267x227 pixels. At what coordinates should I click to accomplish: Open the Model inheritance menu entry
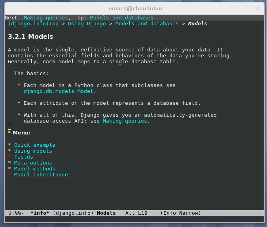(41, 175)
